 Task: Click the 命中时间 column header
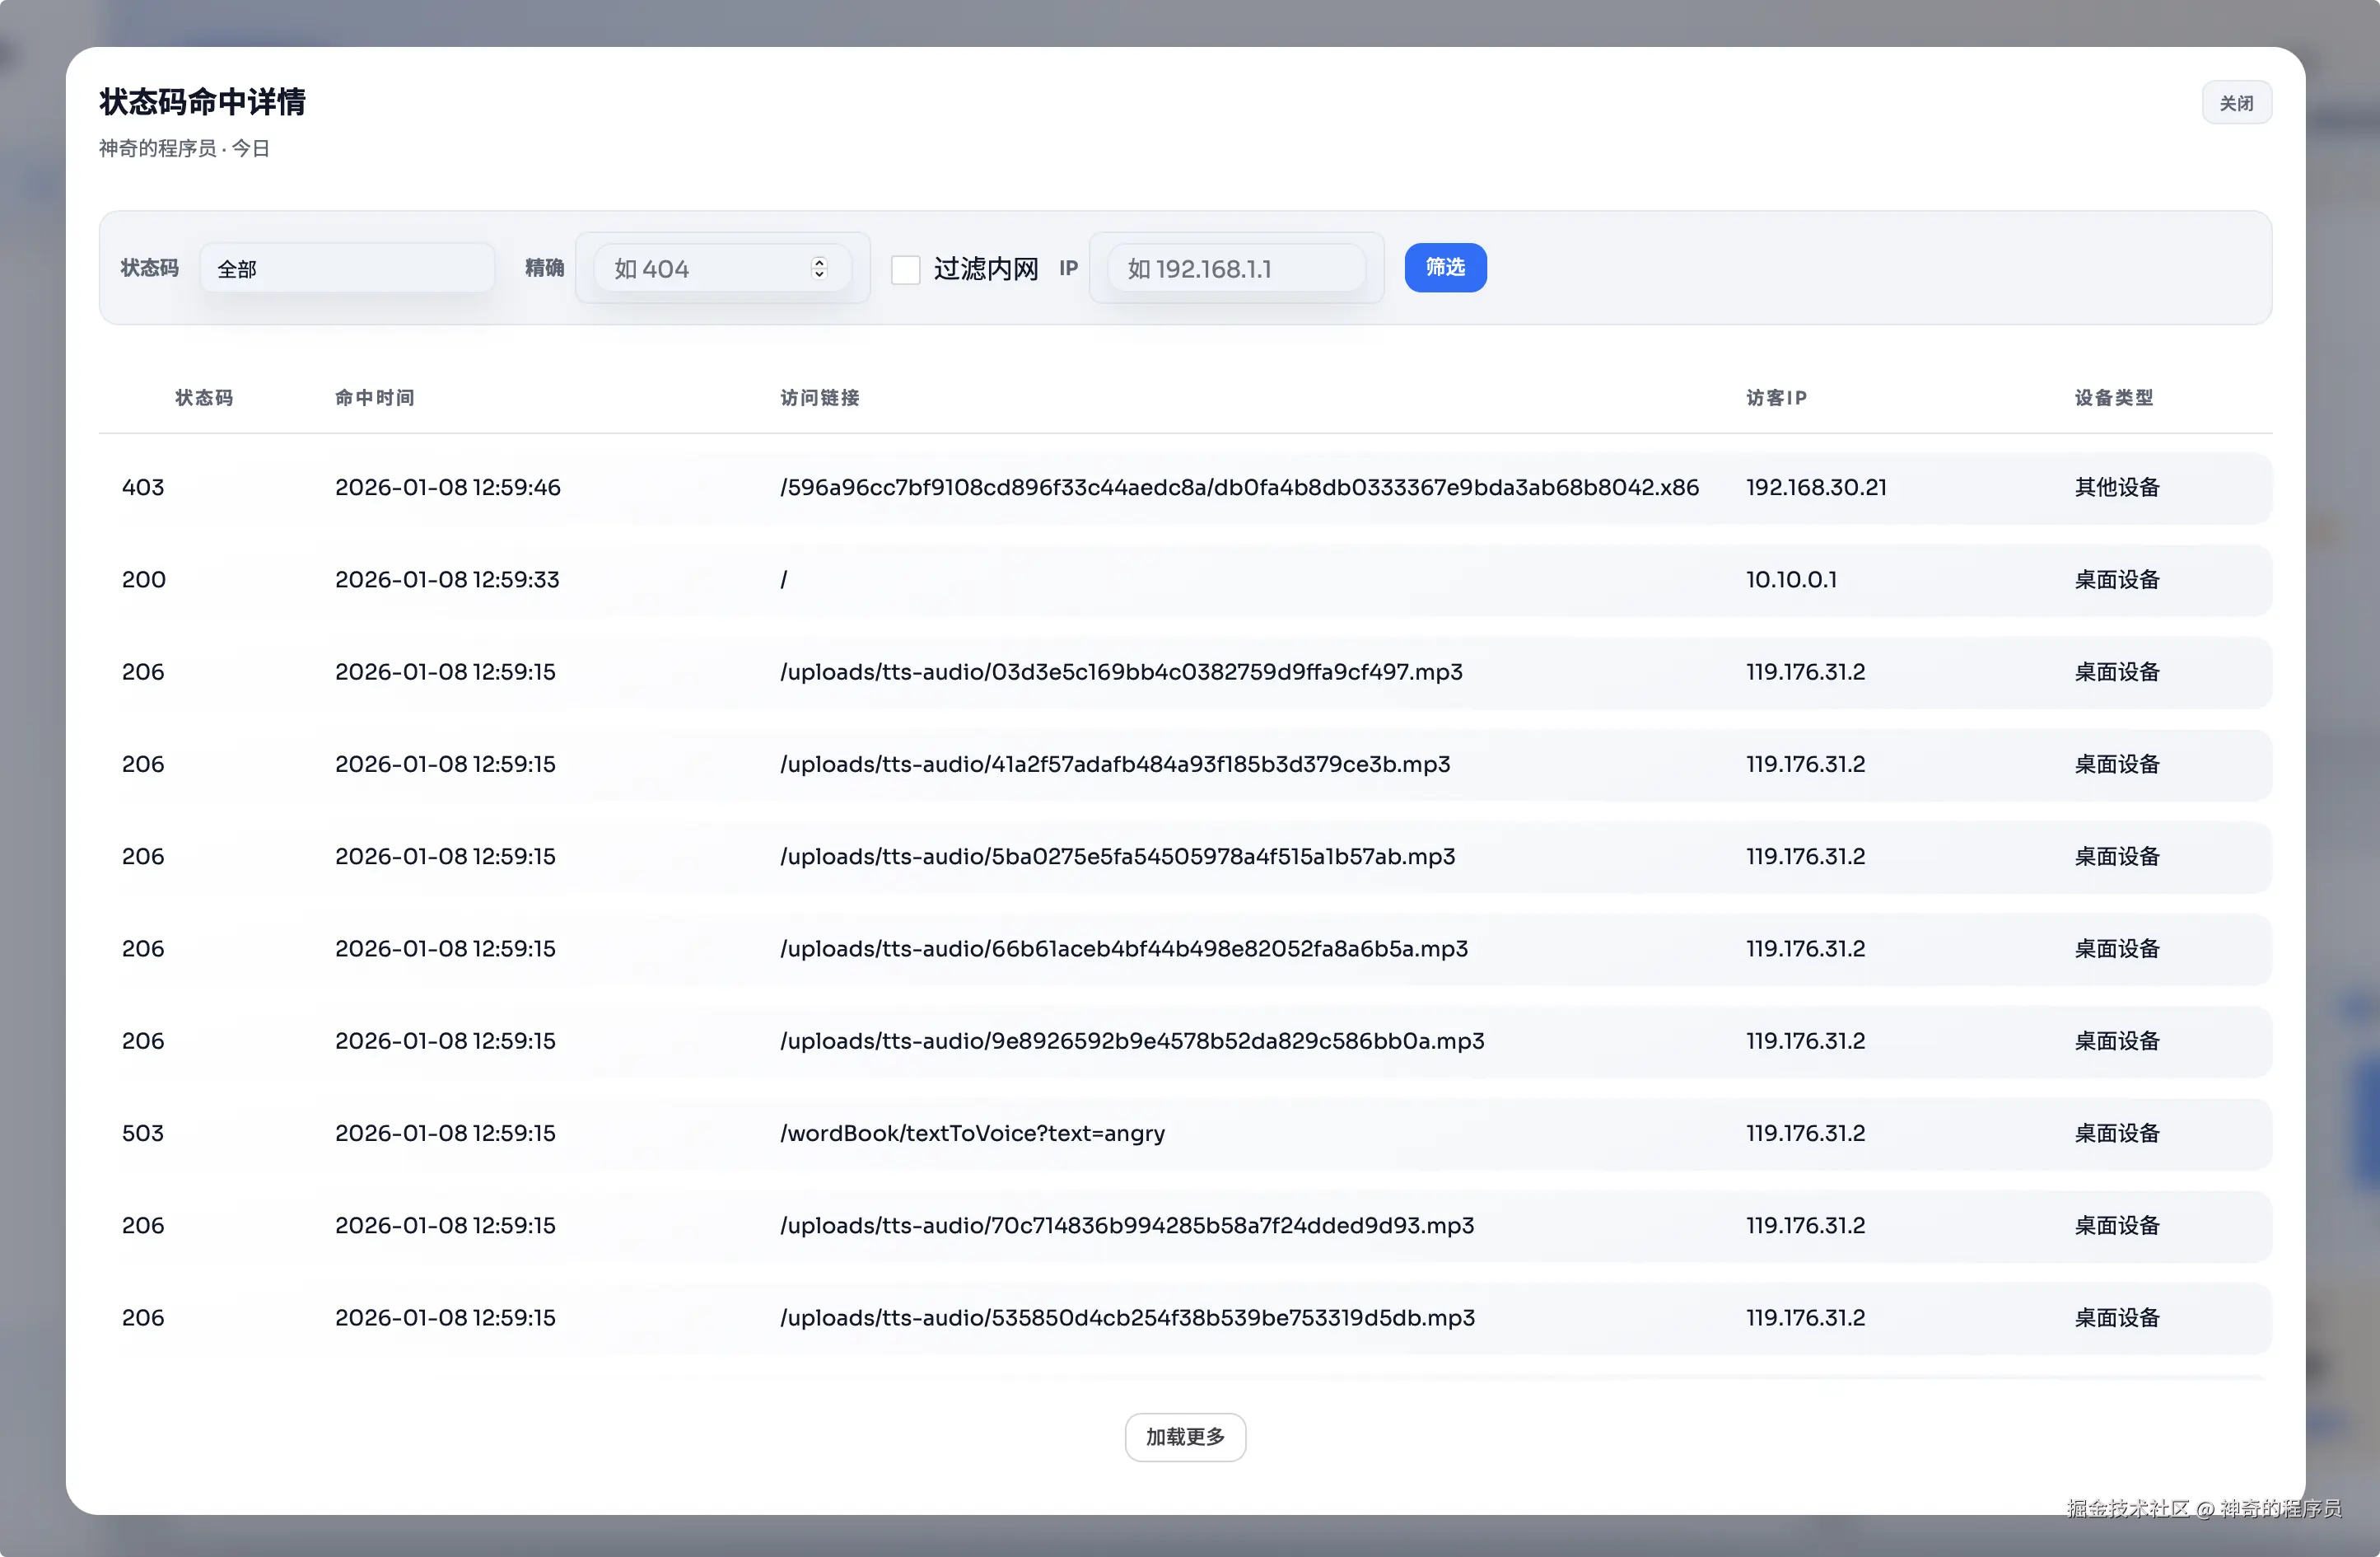(x=374, y=397)
